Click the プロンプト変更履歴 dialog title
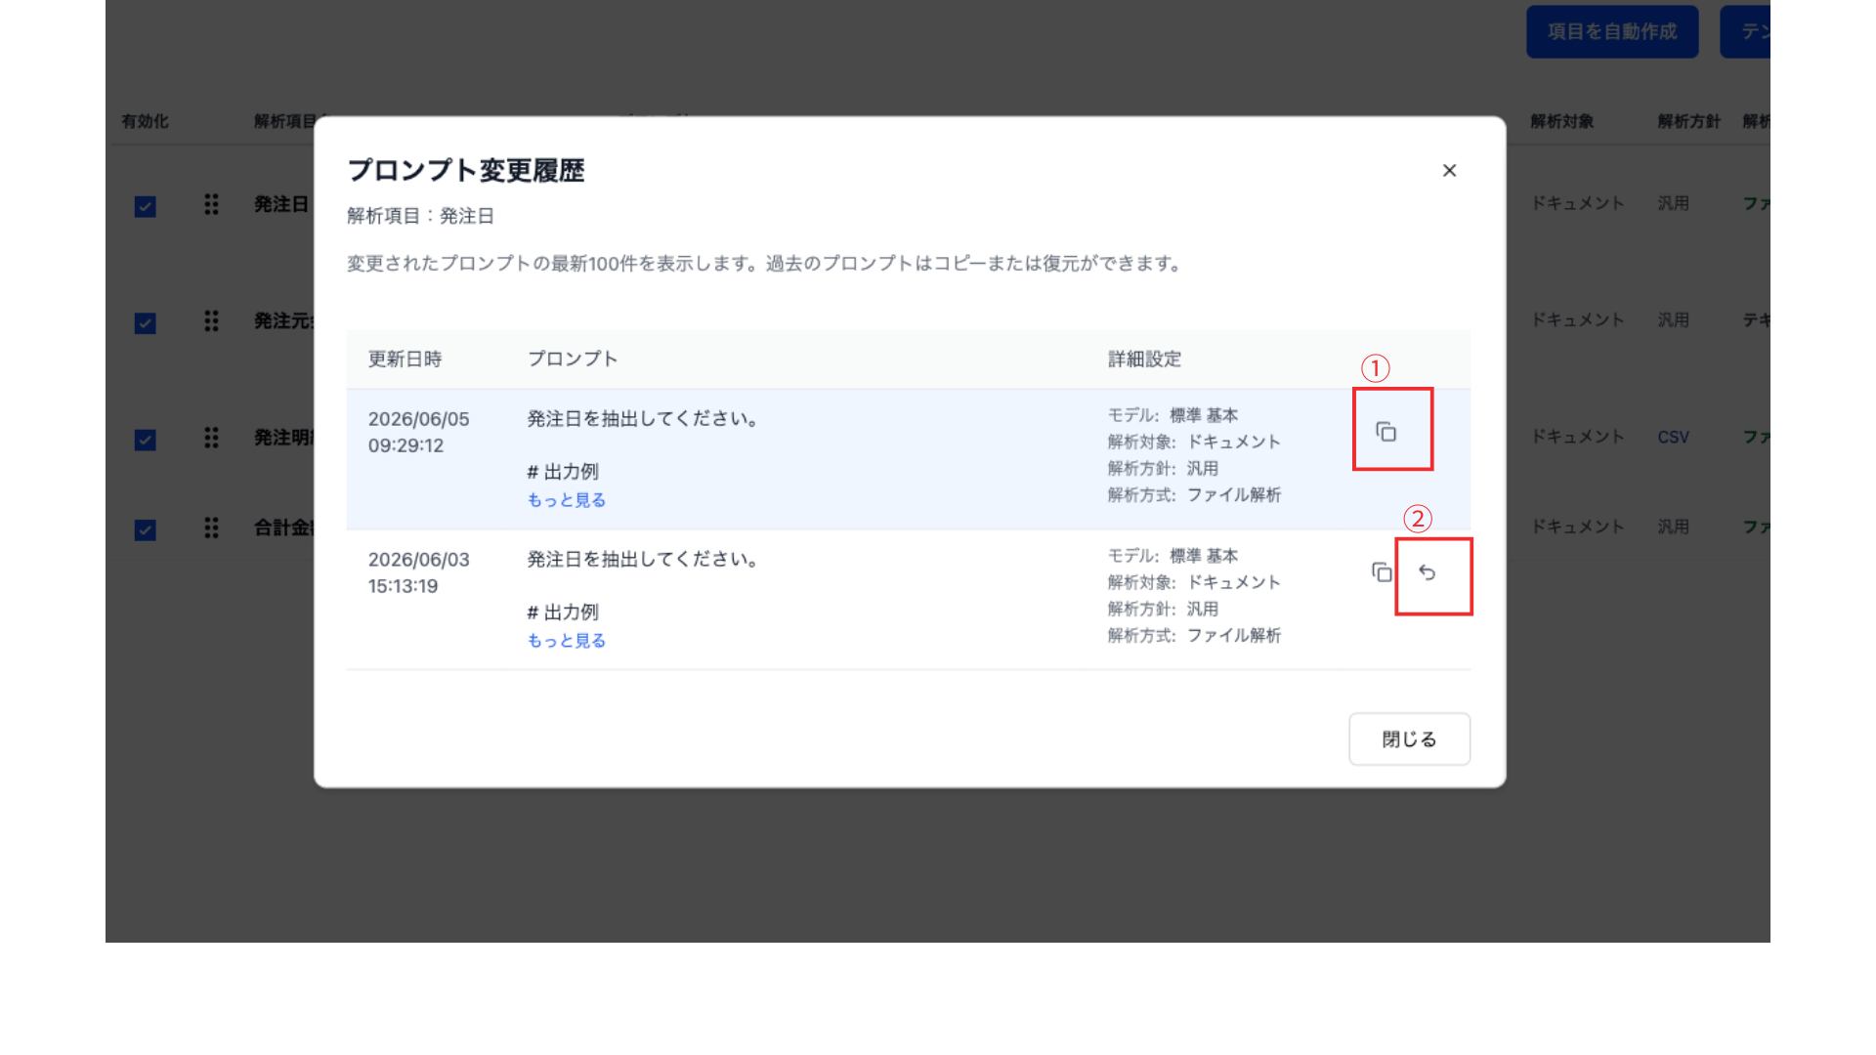This screenshot has height=1055, width=1876. pyautogui.click(x=466, y=171)
